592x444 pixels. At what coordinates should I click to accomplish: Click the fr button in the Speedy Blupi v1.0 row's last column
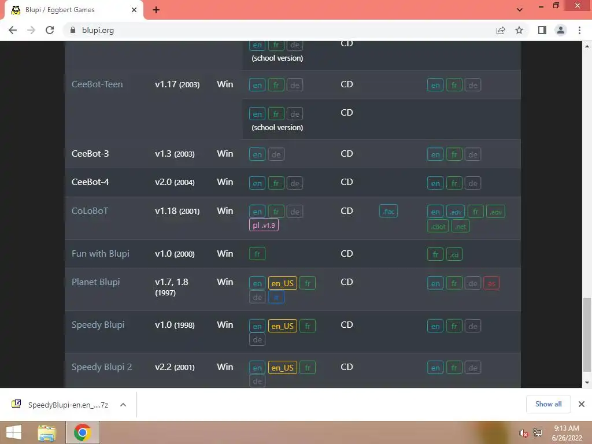[454, 326]
